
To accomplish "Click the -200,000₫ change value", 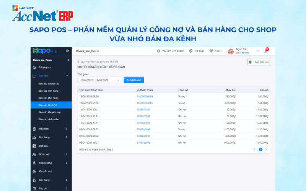I will point(230,129).
